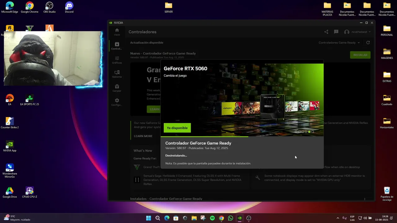397x223 pixels.
Task: Click the Desinstalando status text
Action: pos(176,155)
